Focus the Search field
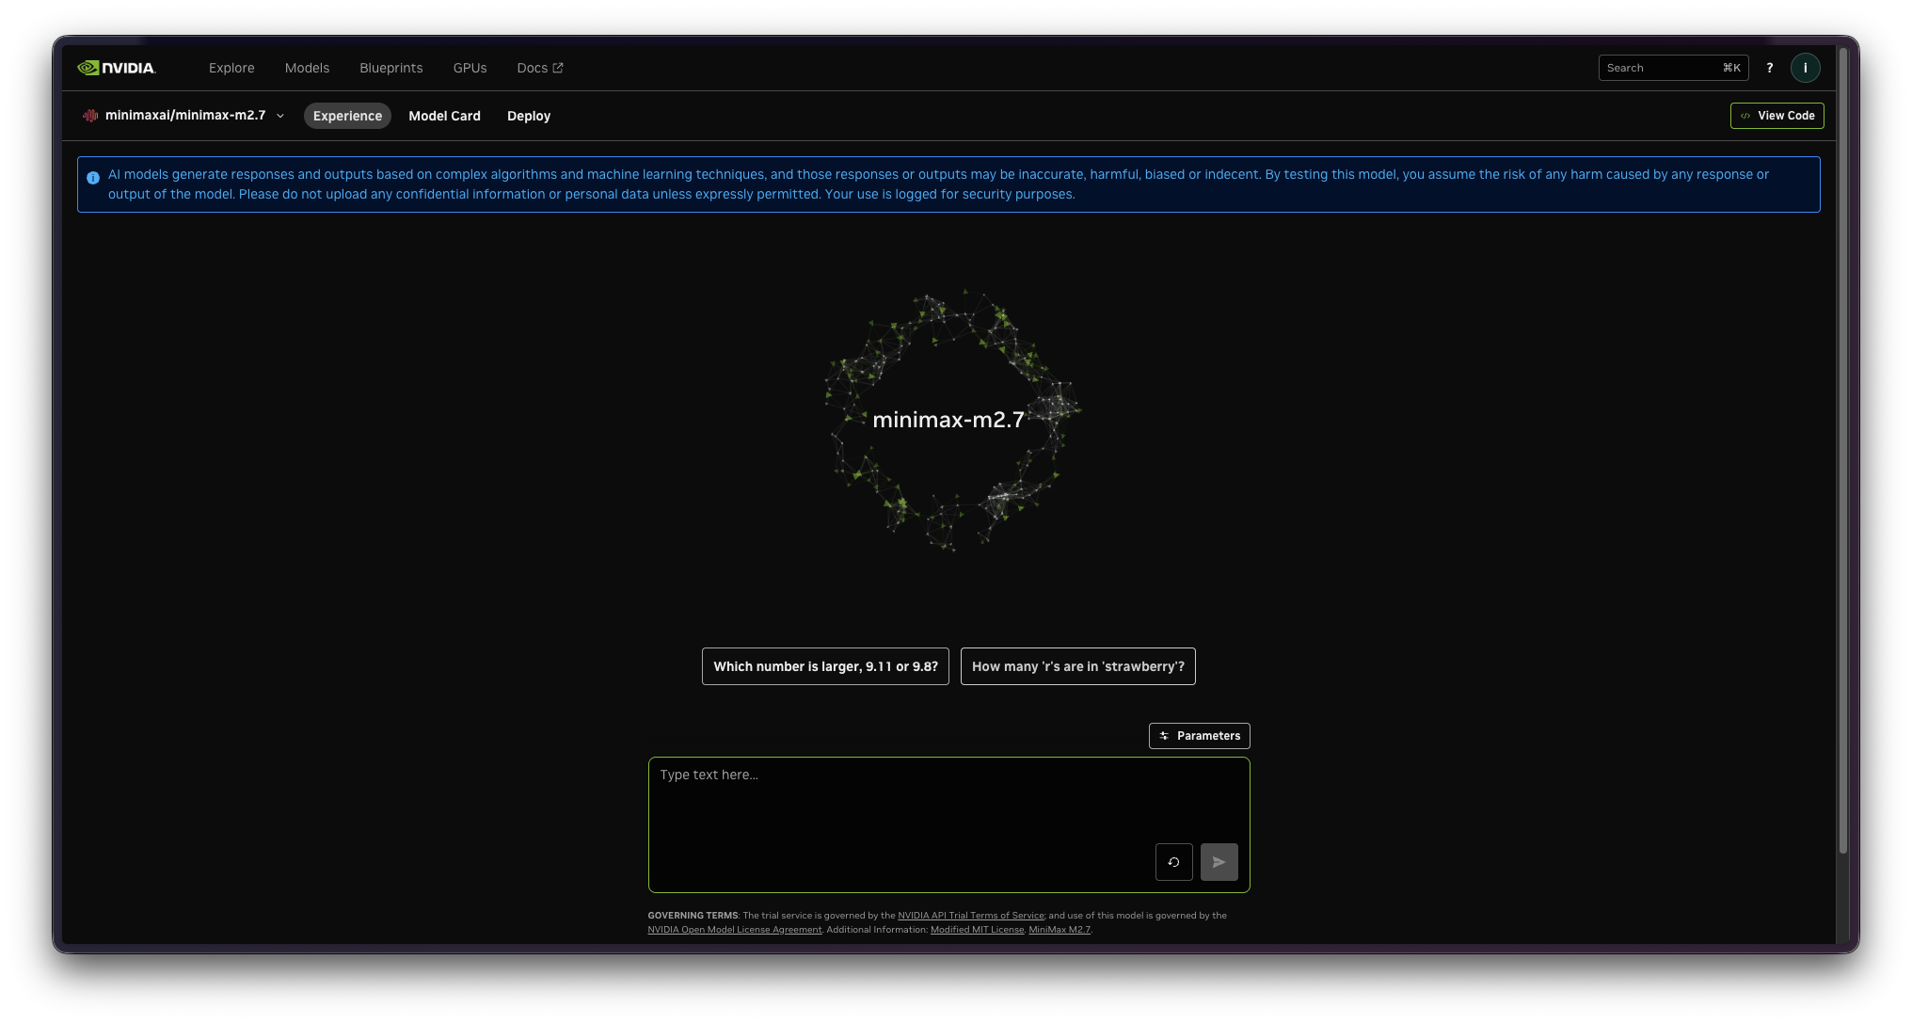 pos(1673,68)
